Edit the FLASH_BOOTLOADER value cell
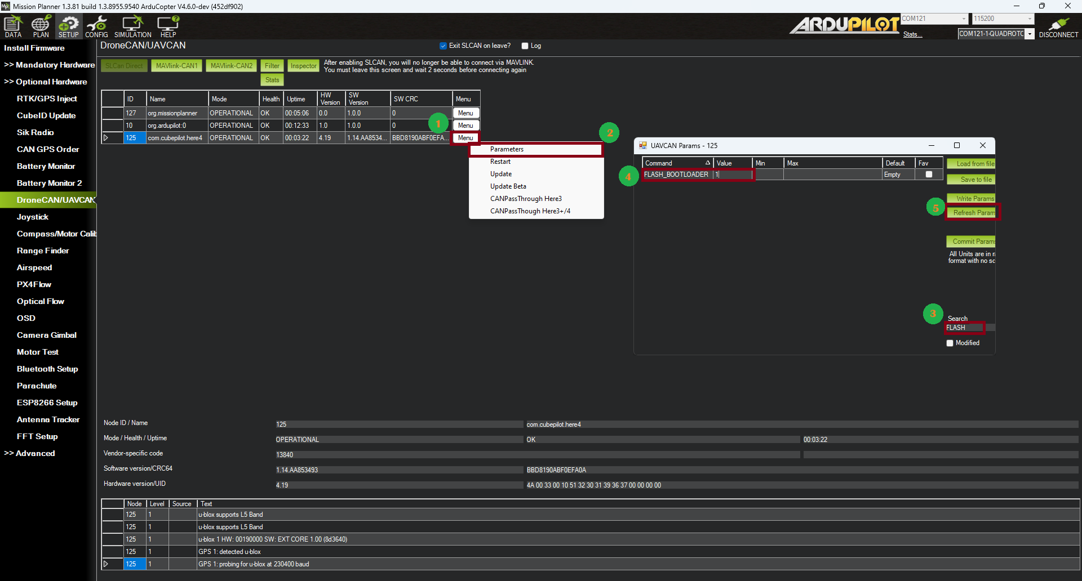 734,175
